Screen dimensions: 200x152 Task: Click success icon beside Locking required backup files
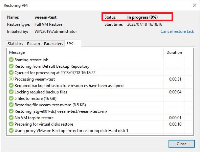point(11,92)
